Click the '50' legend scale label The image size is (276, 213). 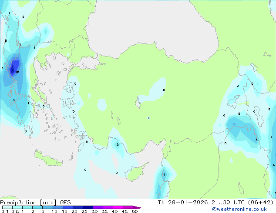point(135,211)
